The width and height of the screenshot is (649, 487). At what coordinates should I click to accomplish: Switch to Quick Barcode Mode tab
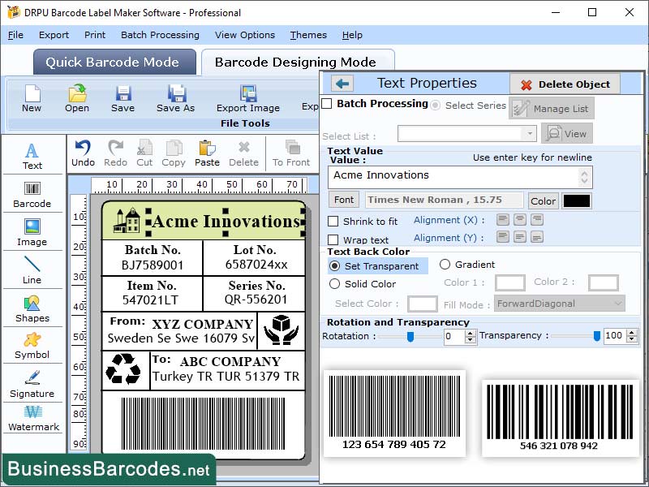point(114,62)
